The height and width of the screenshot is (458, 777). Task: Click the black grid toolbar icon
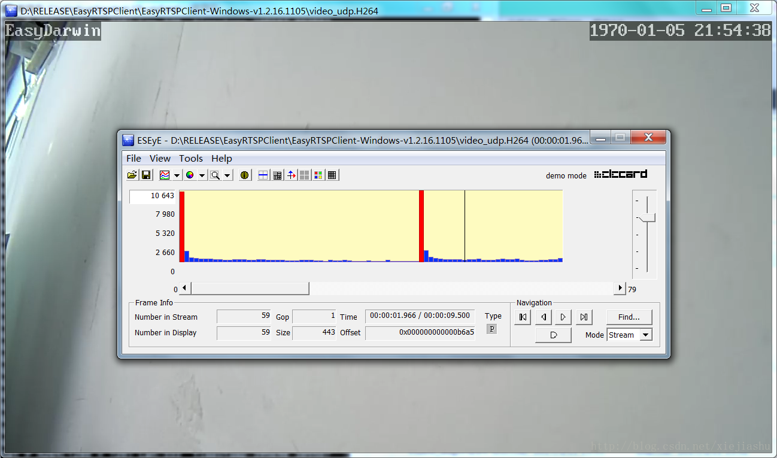click(332, 175)
